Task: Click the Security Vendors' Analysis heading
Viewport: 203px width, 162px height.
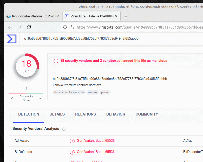Action: [x=36, y=129]
